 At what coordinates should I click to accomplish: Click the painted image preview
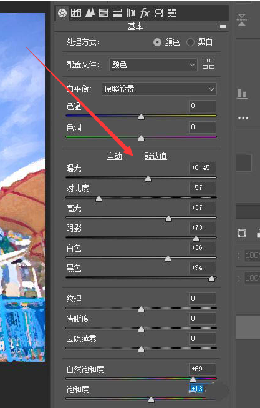pos(22,187)
